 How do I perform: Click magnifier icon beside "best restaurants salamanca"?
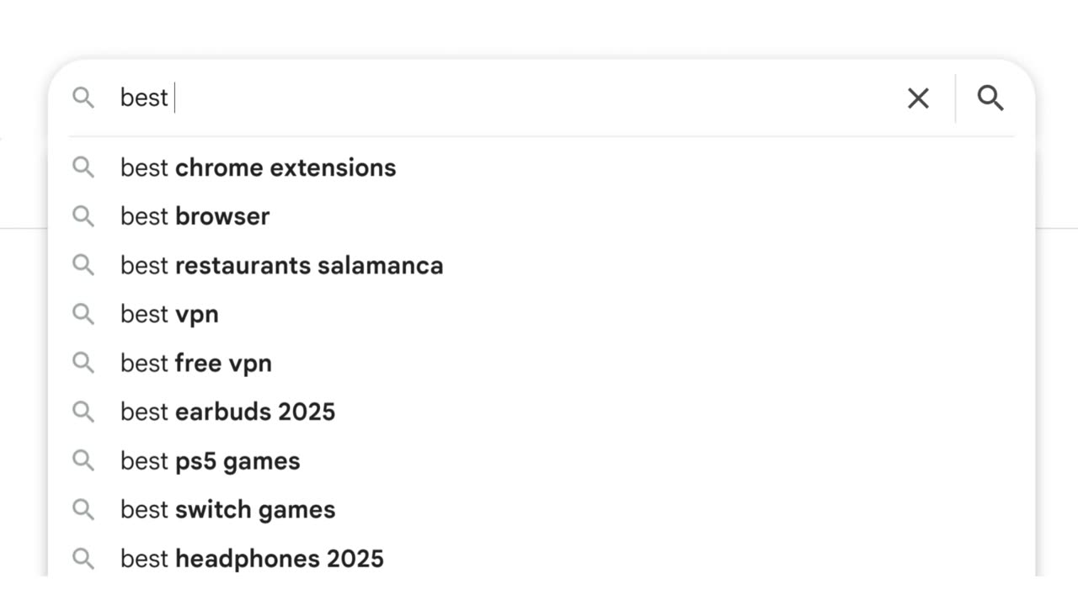83,265
